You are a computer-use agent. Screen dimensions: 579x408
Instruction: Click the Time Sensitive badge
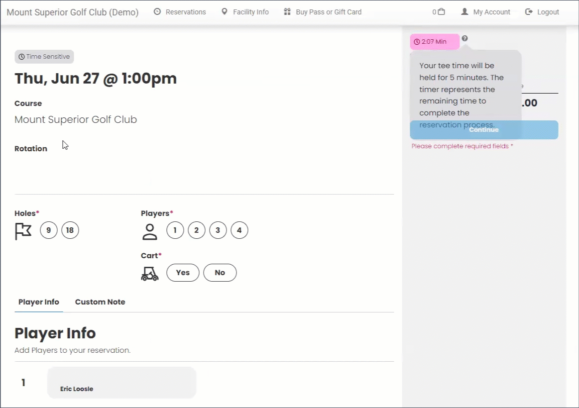click(x=44, y=56)
